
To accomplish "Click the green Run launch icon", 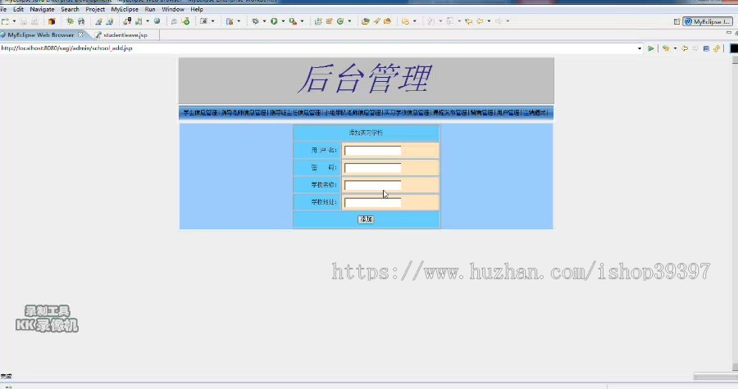I will (274, 21).
